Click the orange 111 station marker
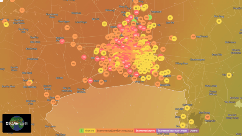This screenshot has height=136, width=242. 22,10
